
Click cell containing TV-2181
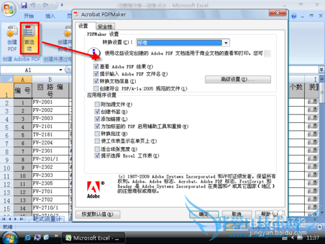coord(50,135)
